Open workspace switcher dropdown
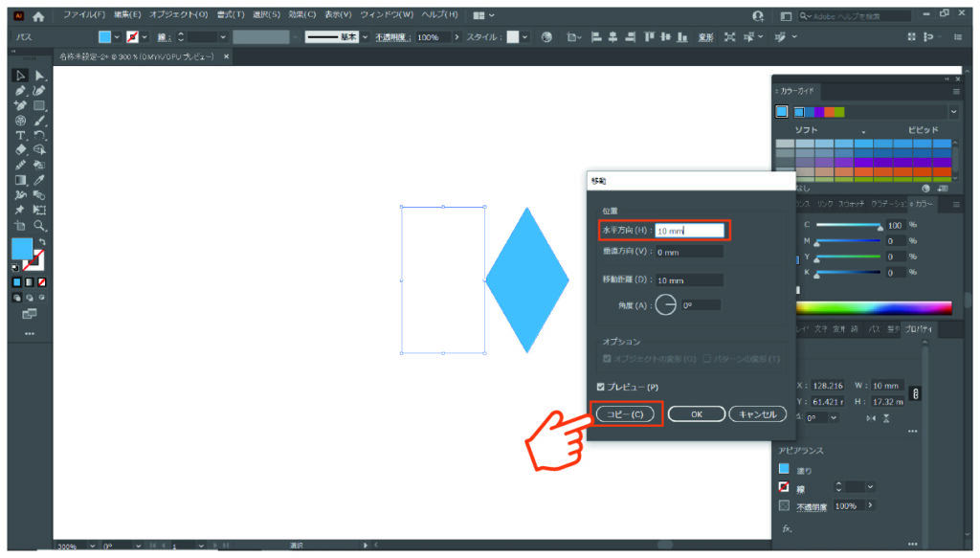Viewport: 980px width, 558px height. pos(484,15)
